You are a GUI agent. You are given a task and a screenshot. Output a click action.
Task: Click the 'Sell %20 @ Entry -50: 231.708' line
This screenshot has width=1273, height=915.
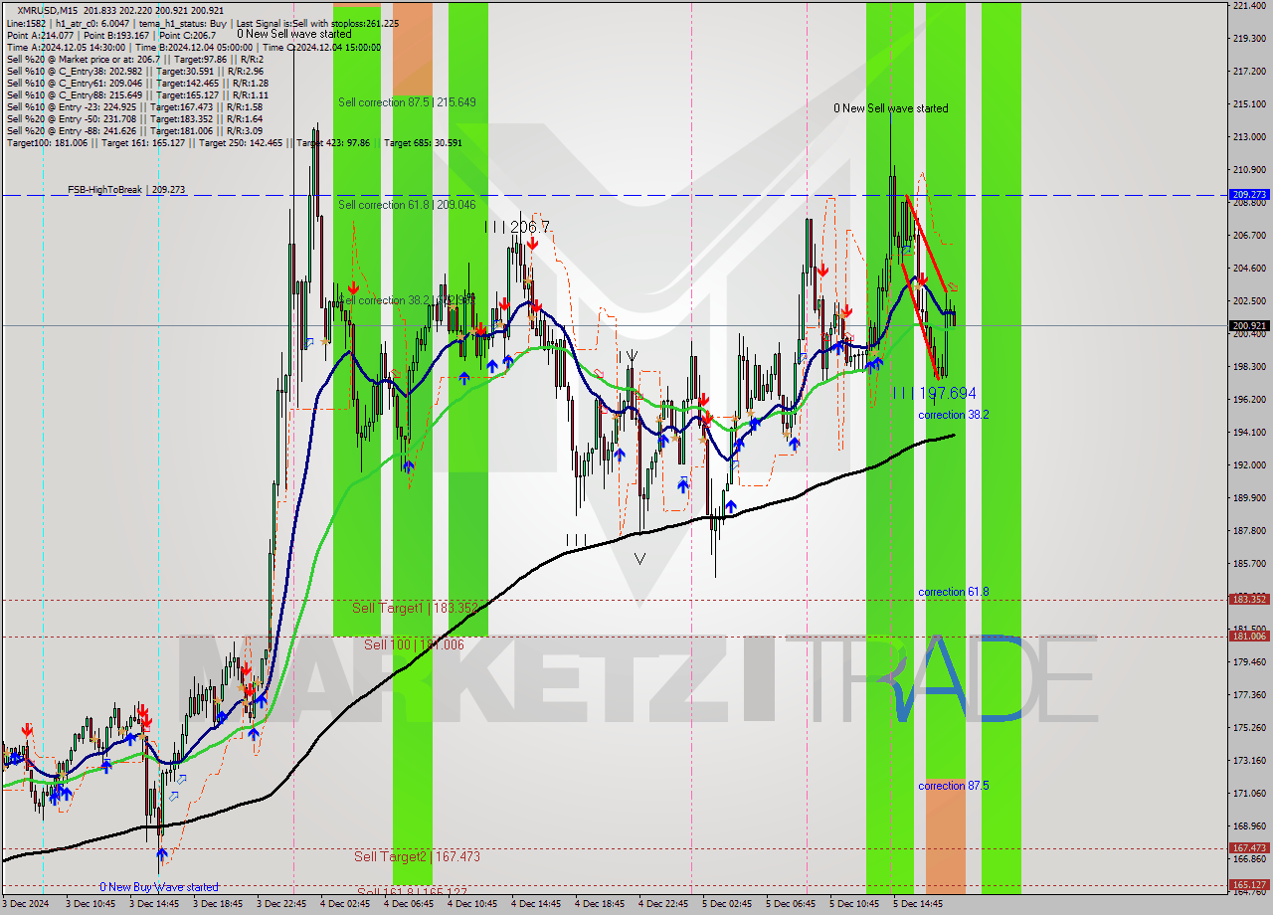(135, 118)
